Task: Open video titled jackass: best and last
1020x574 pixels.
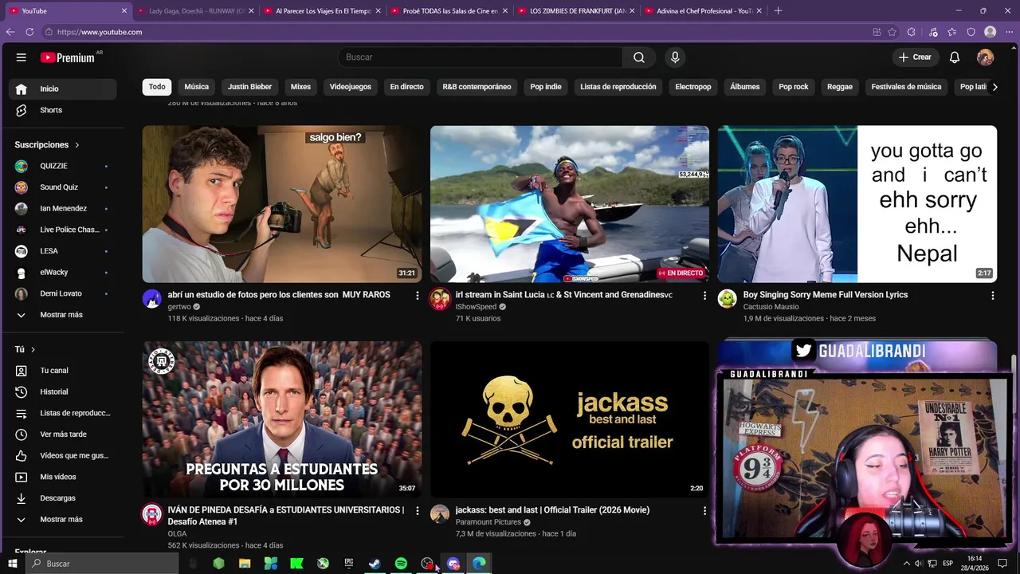Action: point(552,510)
